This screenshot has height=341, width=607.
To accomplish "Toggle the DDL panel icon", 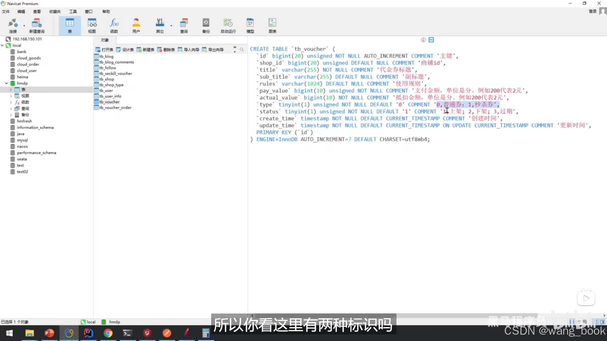I will [431, 40].
